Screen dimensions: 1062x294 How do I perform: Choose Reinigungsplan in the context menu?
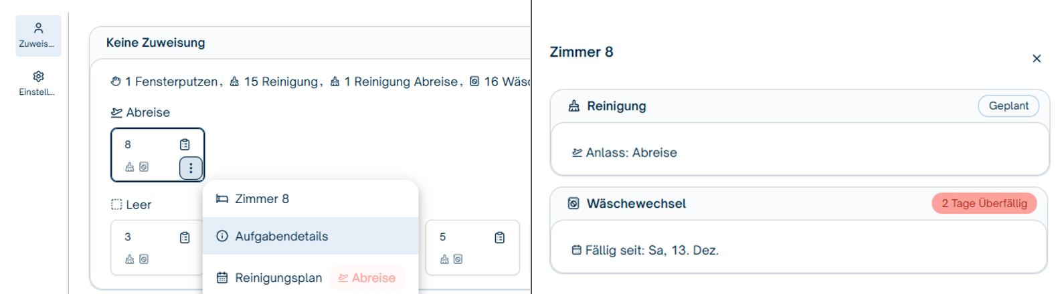(278, 278)
